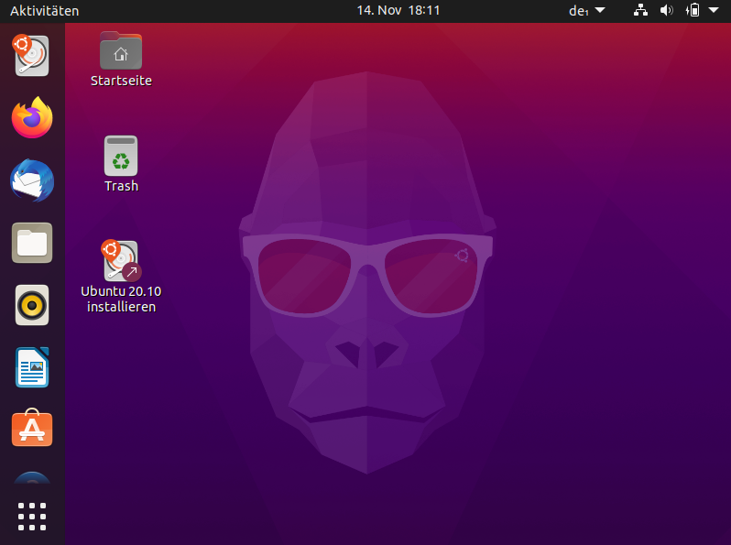Select the Trash desktop icon

(121, 164)
